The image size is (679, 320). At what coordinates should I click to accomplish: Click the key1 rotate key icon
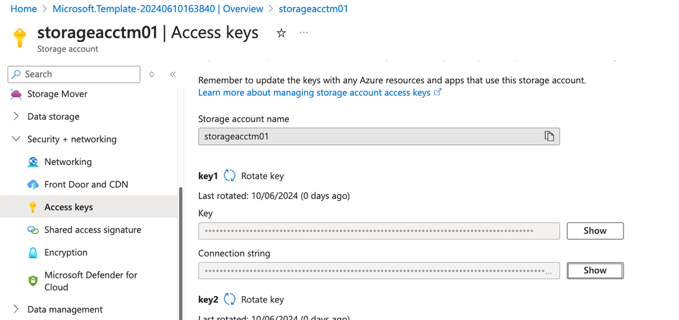pos(230,176)
